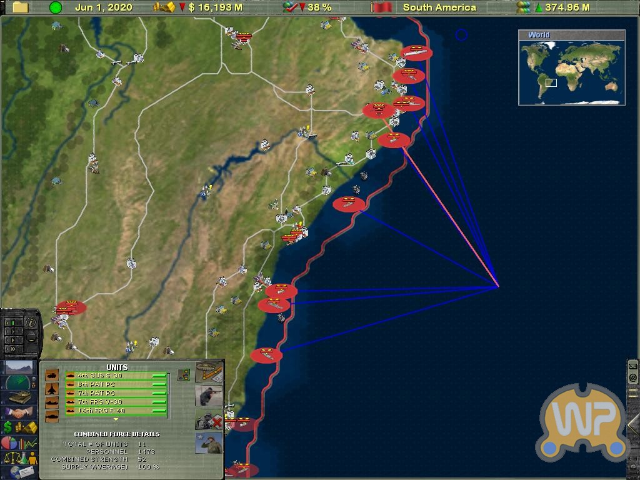Screen dimensions: 640x480
Task: Click the aiming rifleman orders icon
Action: coord(208,396)
